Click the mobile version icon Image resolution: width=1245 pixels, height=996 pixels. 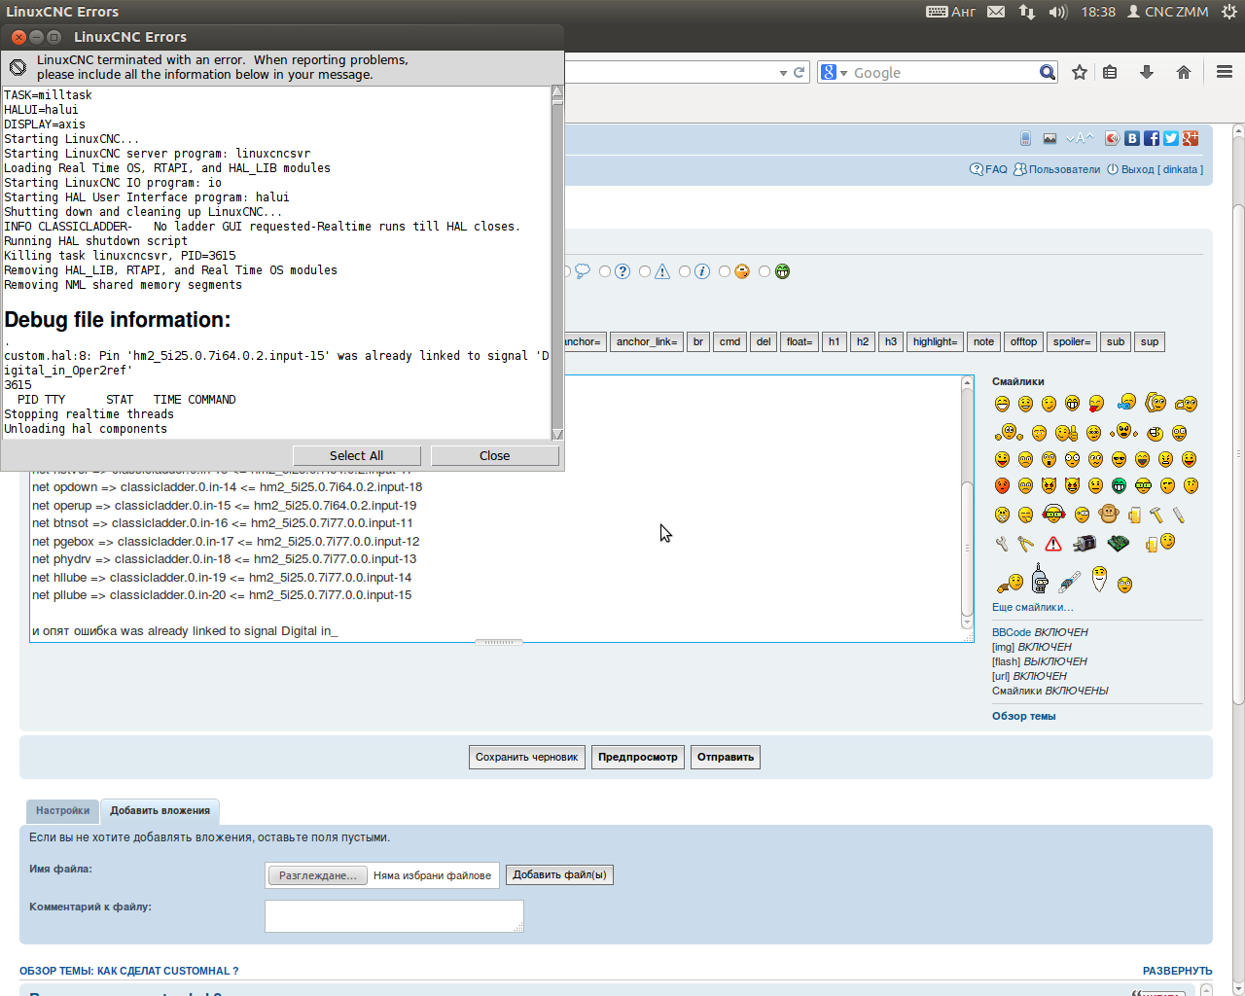(x=1025, y=138)
